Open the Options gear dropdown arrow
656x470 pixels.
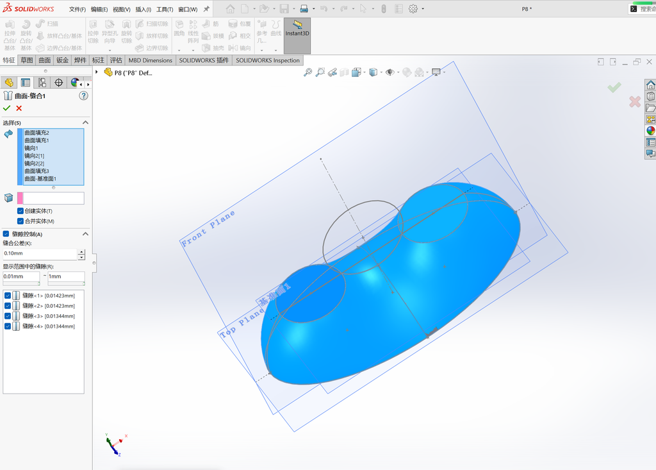click(423, 9)
